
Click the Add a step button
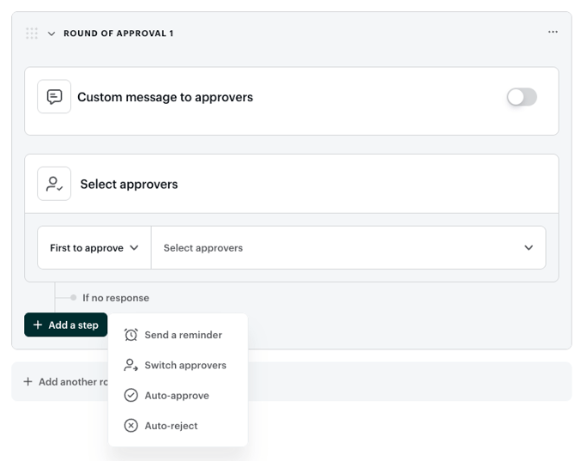tap(65, 325)
